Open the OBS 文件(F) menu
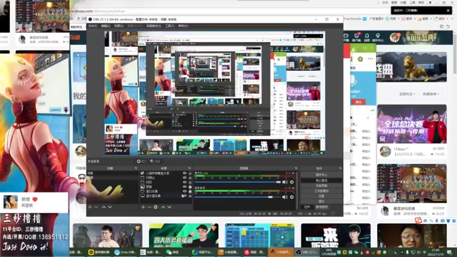The height and width of the screenshot is (257, 457). tap(93, 26)
